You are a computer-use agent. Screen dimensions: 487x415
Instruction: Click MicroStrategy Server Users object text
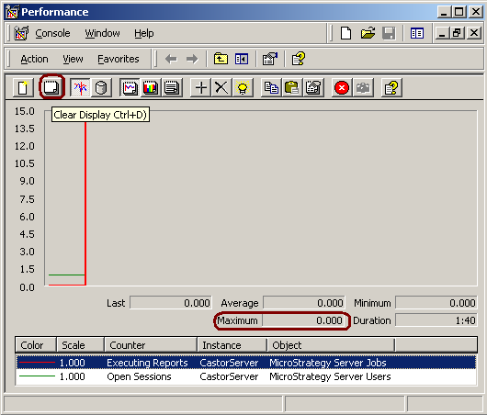[x=330, y=376]
